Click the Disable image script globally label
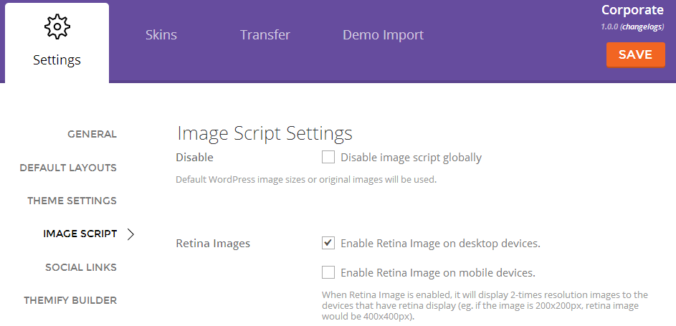The image size is (676, 326). 411,158
